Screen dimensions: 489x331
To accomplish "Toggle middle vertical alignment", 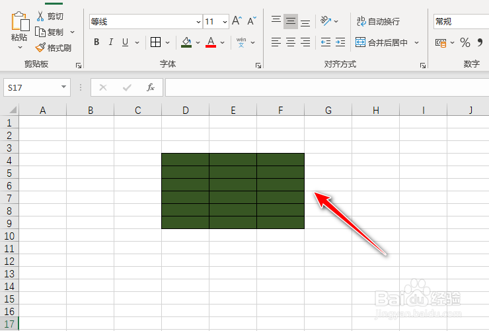I will tap(291, 21).
